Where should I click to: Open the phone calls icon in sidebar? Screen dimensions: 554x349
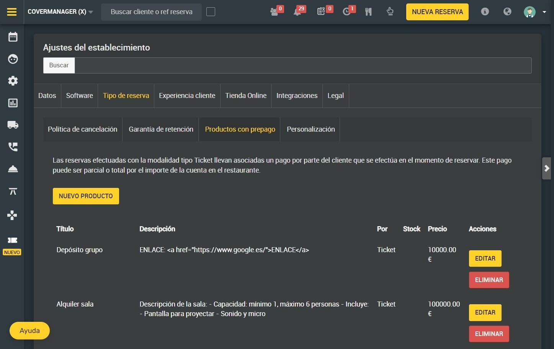point(13,147)
